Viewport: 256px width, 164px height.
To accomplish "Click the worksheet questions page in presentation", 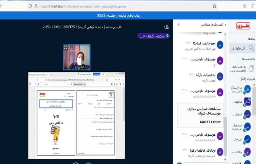I will [95, 123].
